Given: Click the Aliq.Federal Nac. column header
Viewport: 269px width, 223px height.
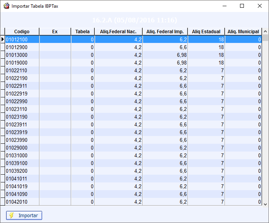Looking at the screenshot, I should 118,32.
